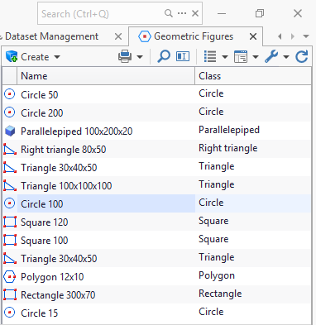Restore down the application window
Screen dimensions: 316x325
[260, 13]
